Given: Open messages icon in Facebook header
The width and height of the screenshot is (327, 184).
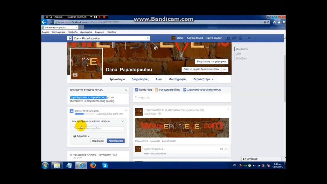Looking at the screenshot, I should click(234, 38).
